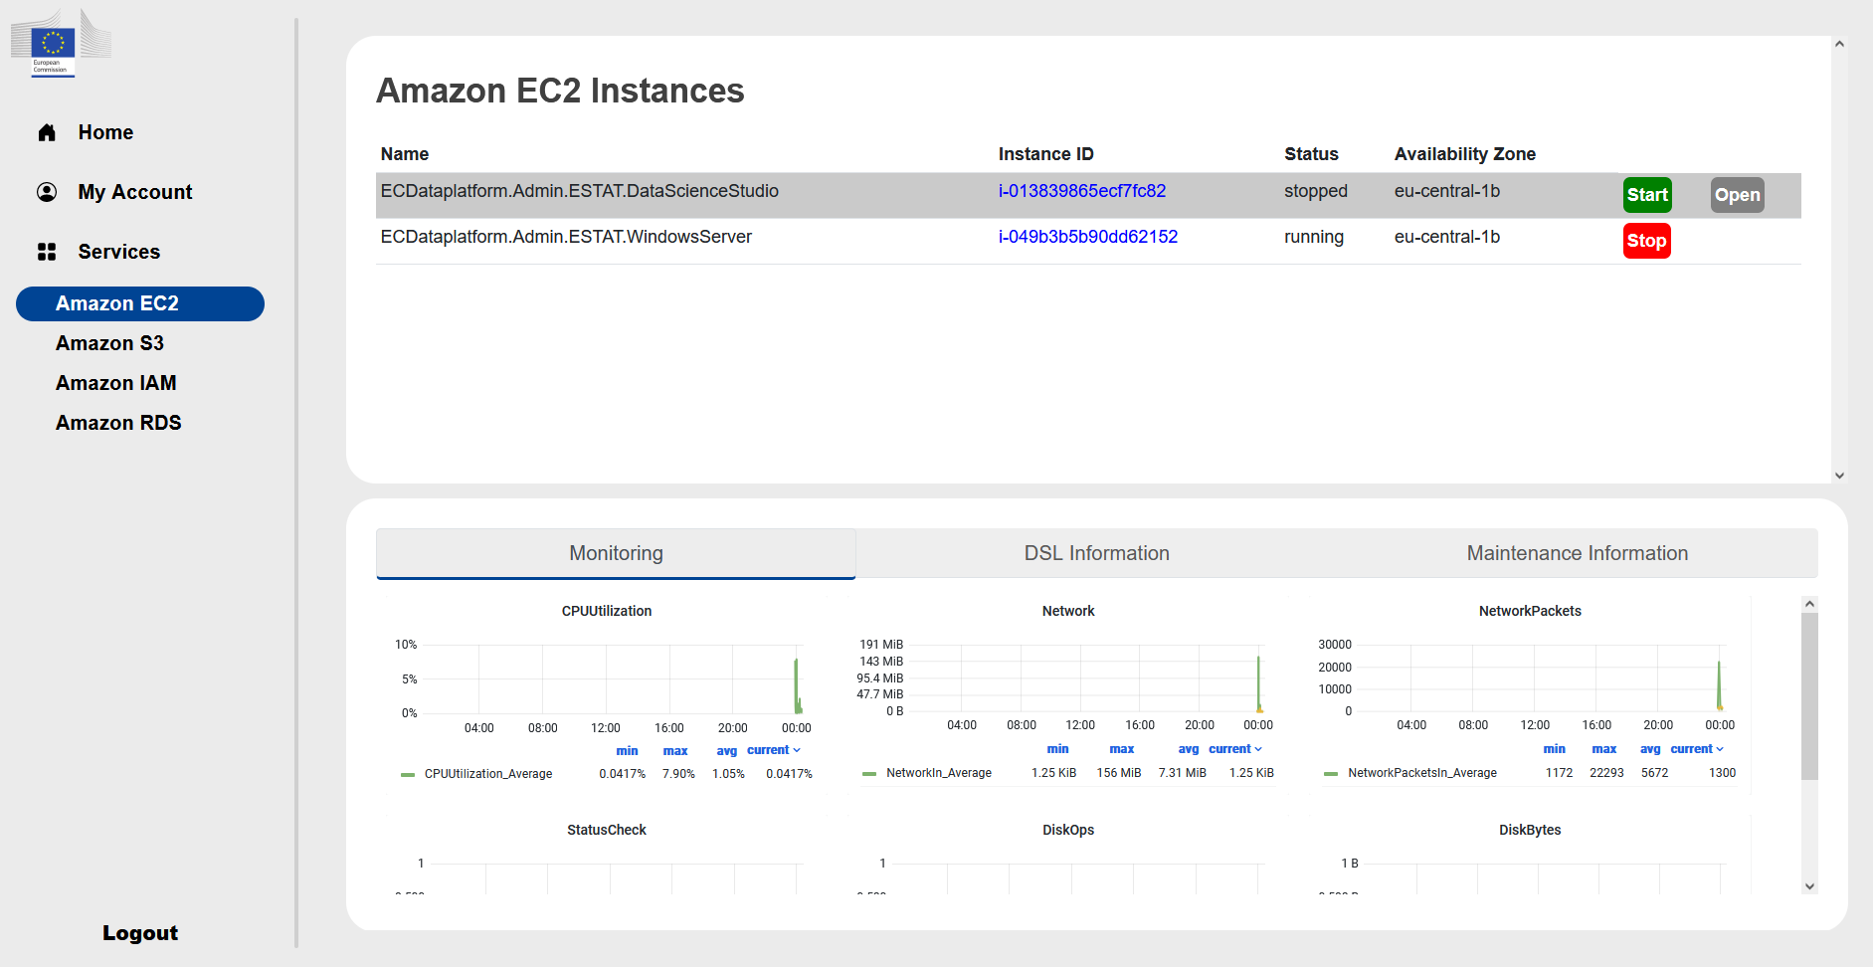Sort Network legend by avg

(1189, 749)
